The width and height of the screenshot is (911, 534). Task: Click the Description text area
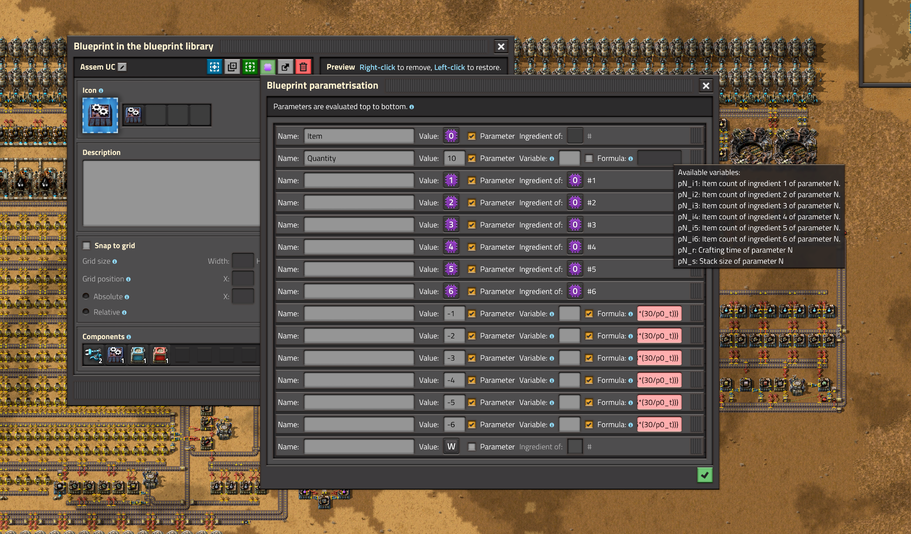click(171, 193)
